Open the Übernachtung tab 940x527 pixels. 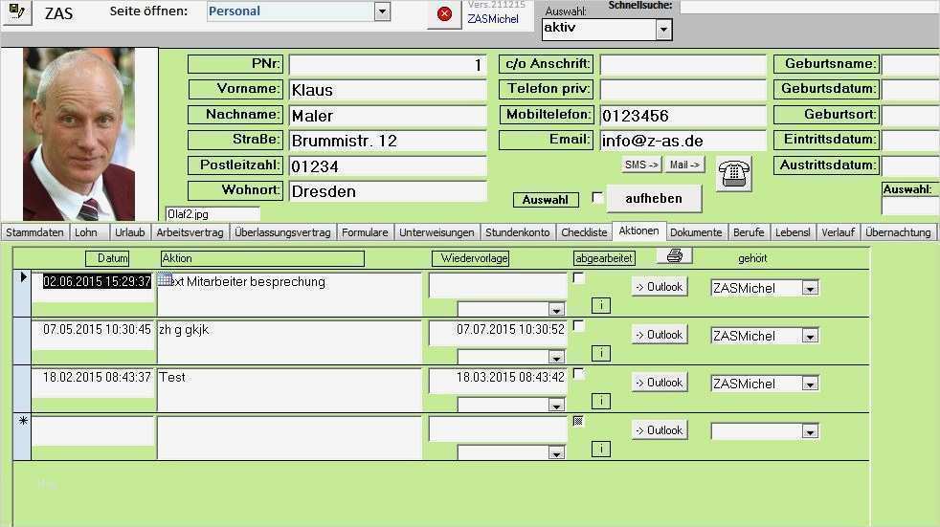click(x=898, y=232)
